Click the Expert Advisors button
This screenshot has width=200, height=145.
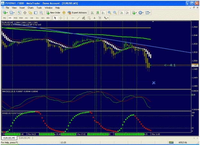pos(77,13)
